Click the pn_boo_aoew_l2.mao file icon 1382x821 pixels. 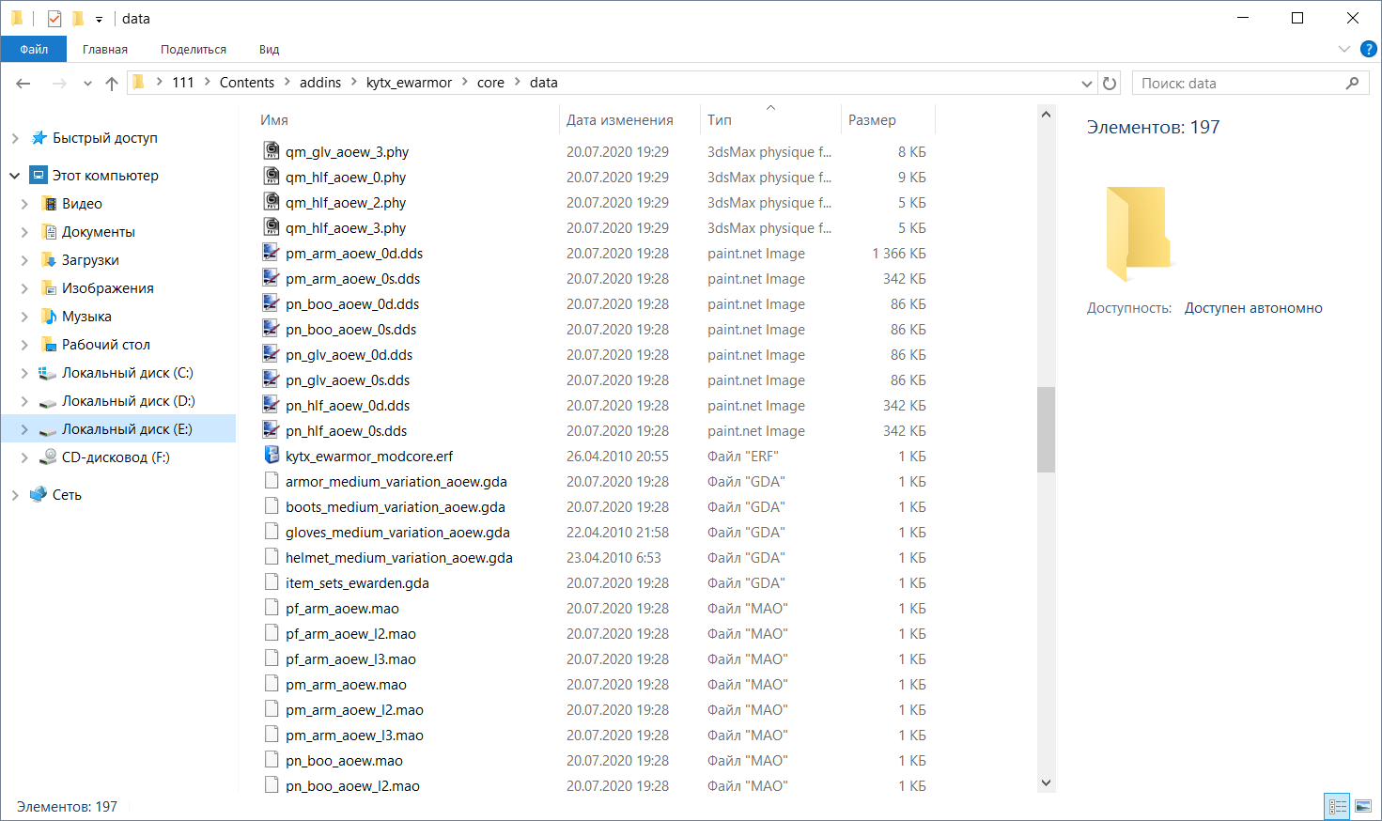tap(271, 785)
